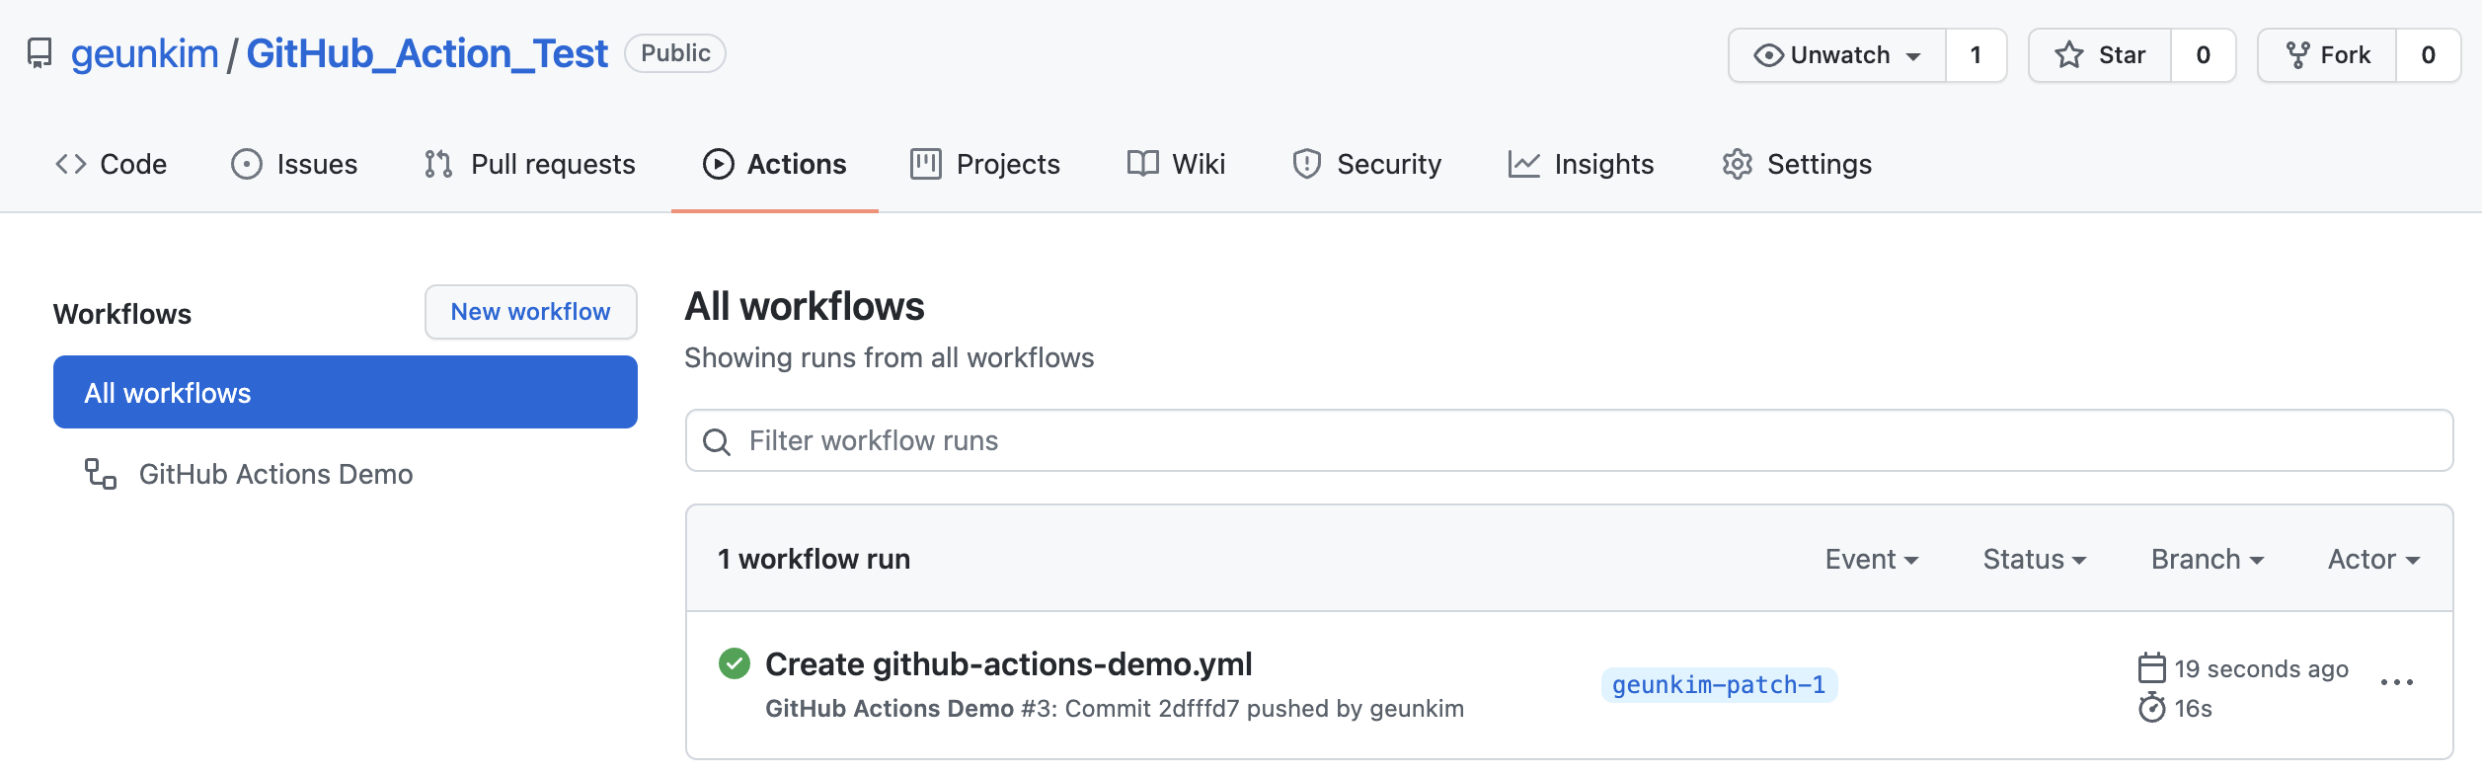
Task: Click the green success checkmark on the run
Action: [x=735, y=663]
